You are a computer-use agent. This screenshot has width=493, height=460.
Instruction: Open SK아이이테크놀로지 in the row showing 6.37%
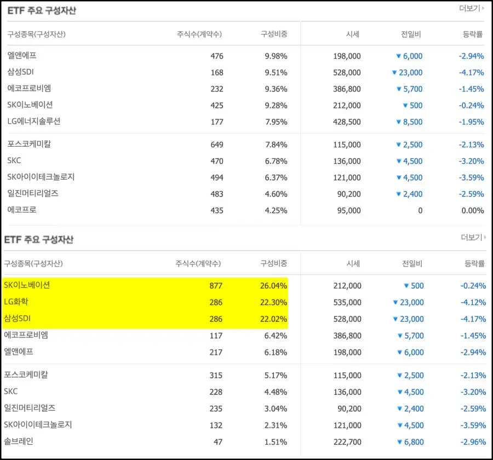pyautogui.click(x=41, y=177)
